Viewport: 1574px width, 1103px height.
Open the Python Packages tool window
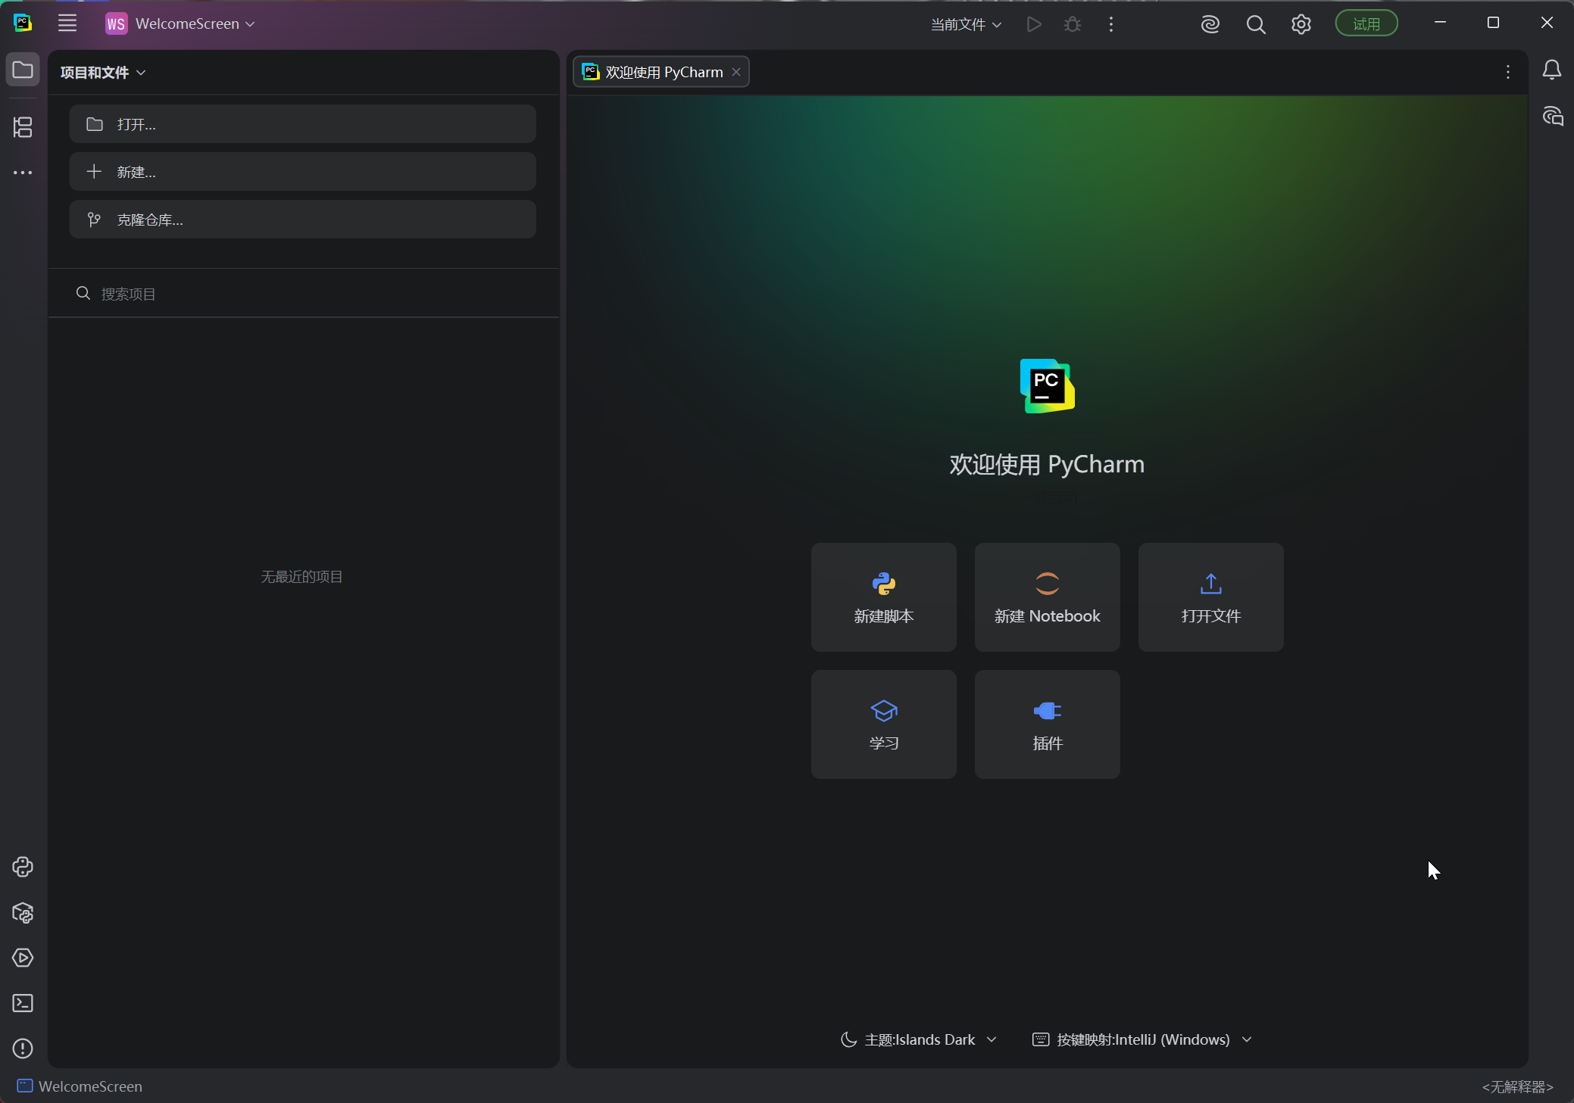click(x=23, y=912)
